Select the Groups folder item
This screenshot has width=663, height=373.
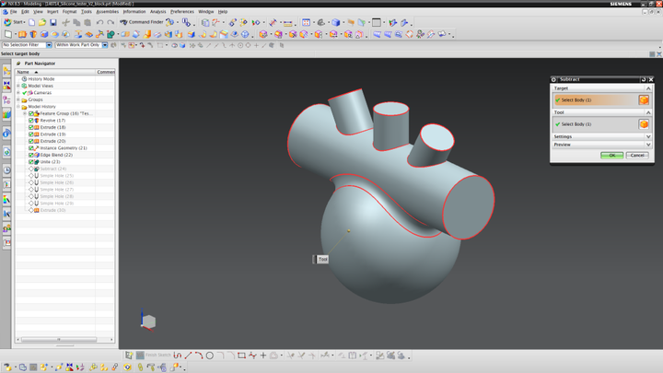[x=35, y=99]
